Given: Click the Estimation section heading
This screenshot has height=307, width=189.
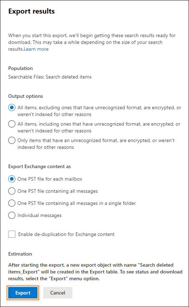Looking at the screenshot, I should tap(20, 254).
